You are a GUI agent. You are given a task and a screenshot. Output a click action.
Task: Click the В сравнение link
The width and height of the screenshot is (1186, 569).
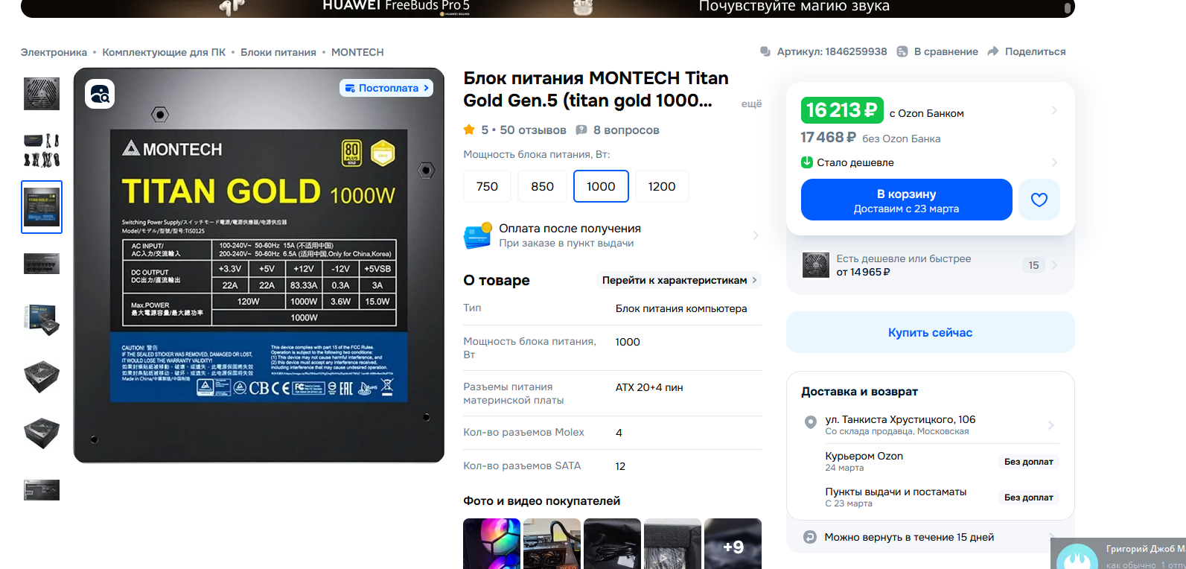pos(946,51)
